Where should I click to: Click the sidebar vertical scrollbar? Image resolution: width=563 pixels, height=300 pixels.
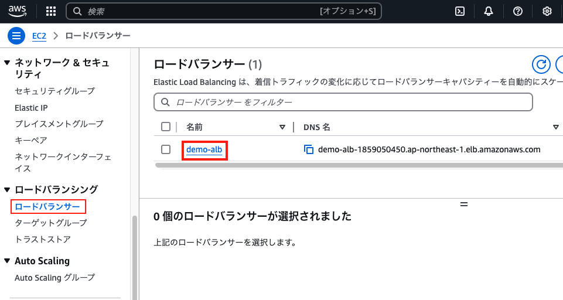coord(135,258)
